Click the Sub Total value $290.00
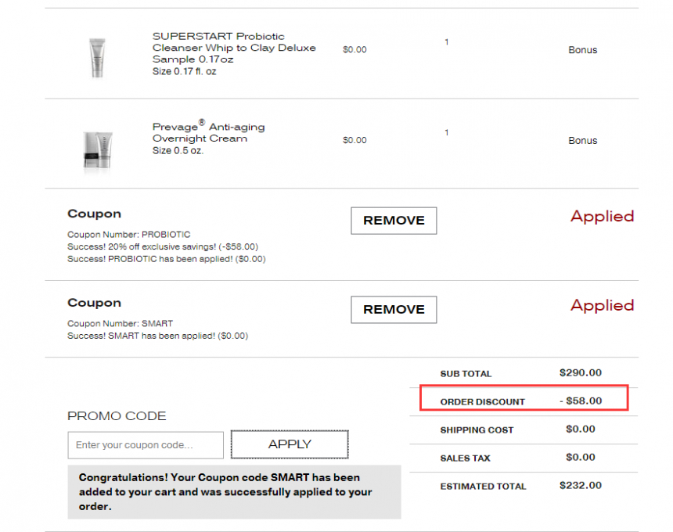Image resolution: width=673 pixels, height=532 pixels. point(581,372)
